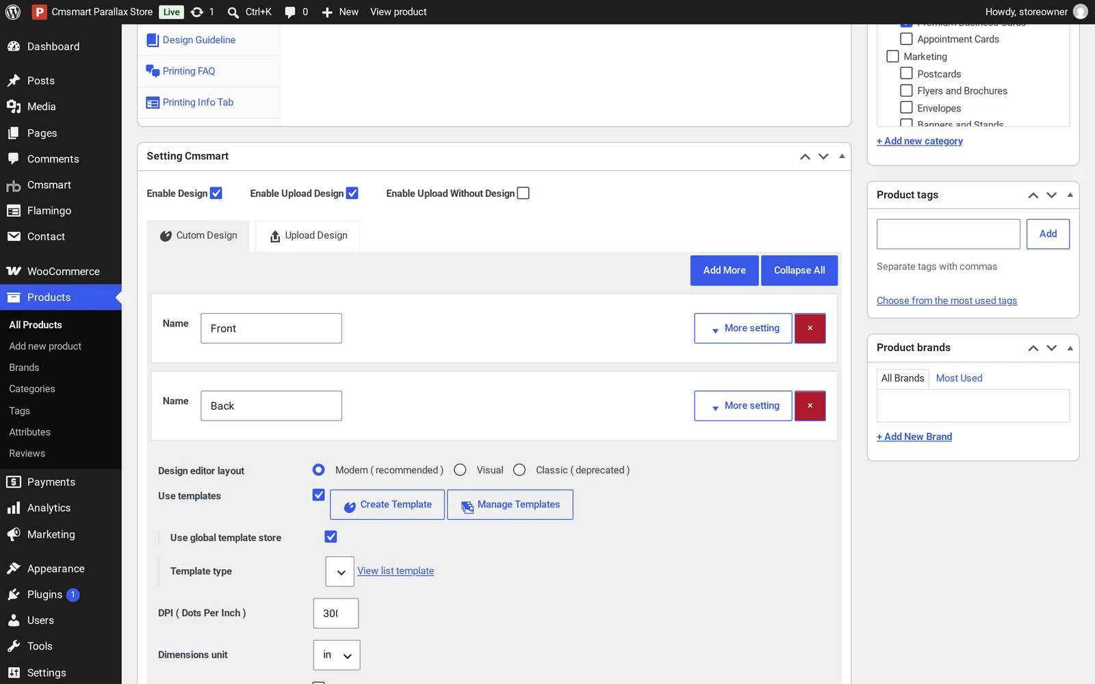Switch to the Upload Design tab
This screenshot has height=684, width=1095.
pos(308,236)
